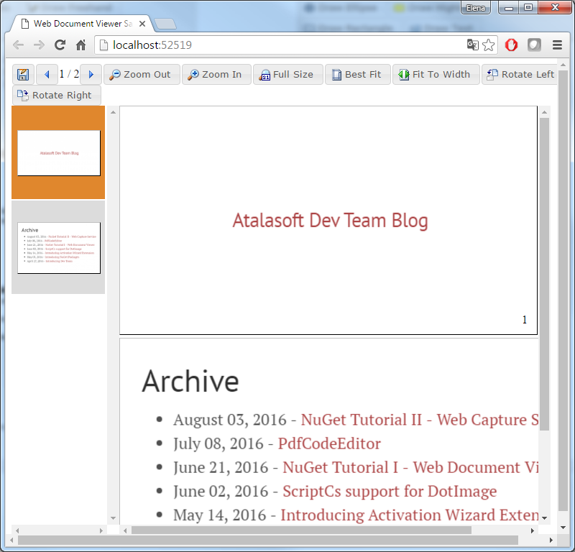Click document viewer horizontal scrollbar thumb
The width and height of the screenshot is (575, 552).
301,530
